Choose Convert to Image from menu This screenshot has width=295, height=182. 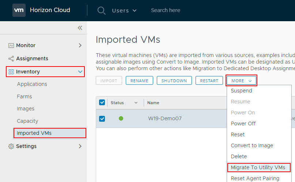tap(252, 145)
